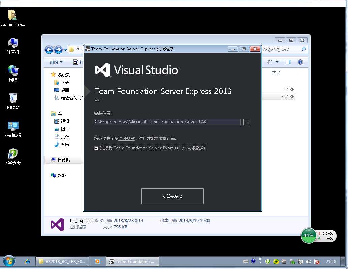Screen dimensions: 348x269
Task: Select 下载 in the navigation pane
Action: (62, 82)
